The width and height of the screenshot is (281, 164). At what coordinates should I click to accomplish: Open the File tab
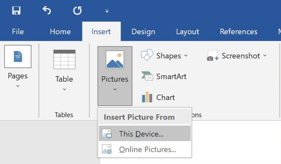tap(18, 32)
